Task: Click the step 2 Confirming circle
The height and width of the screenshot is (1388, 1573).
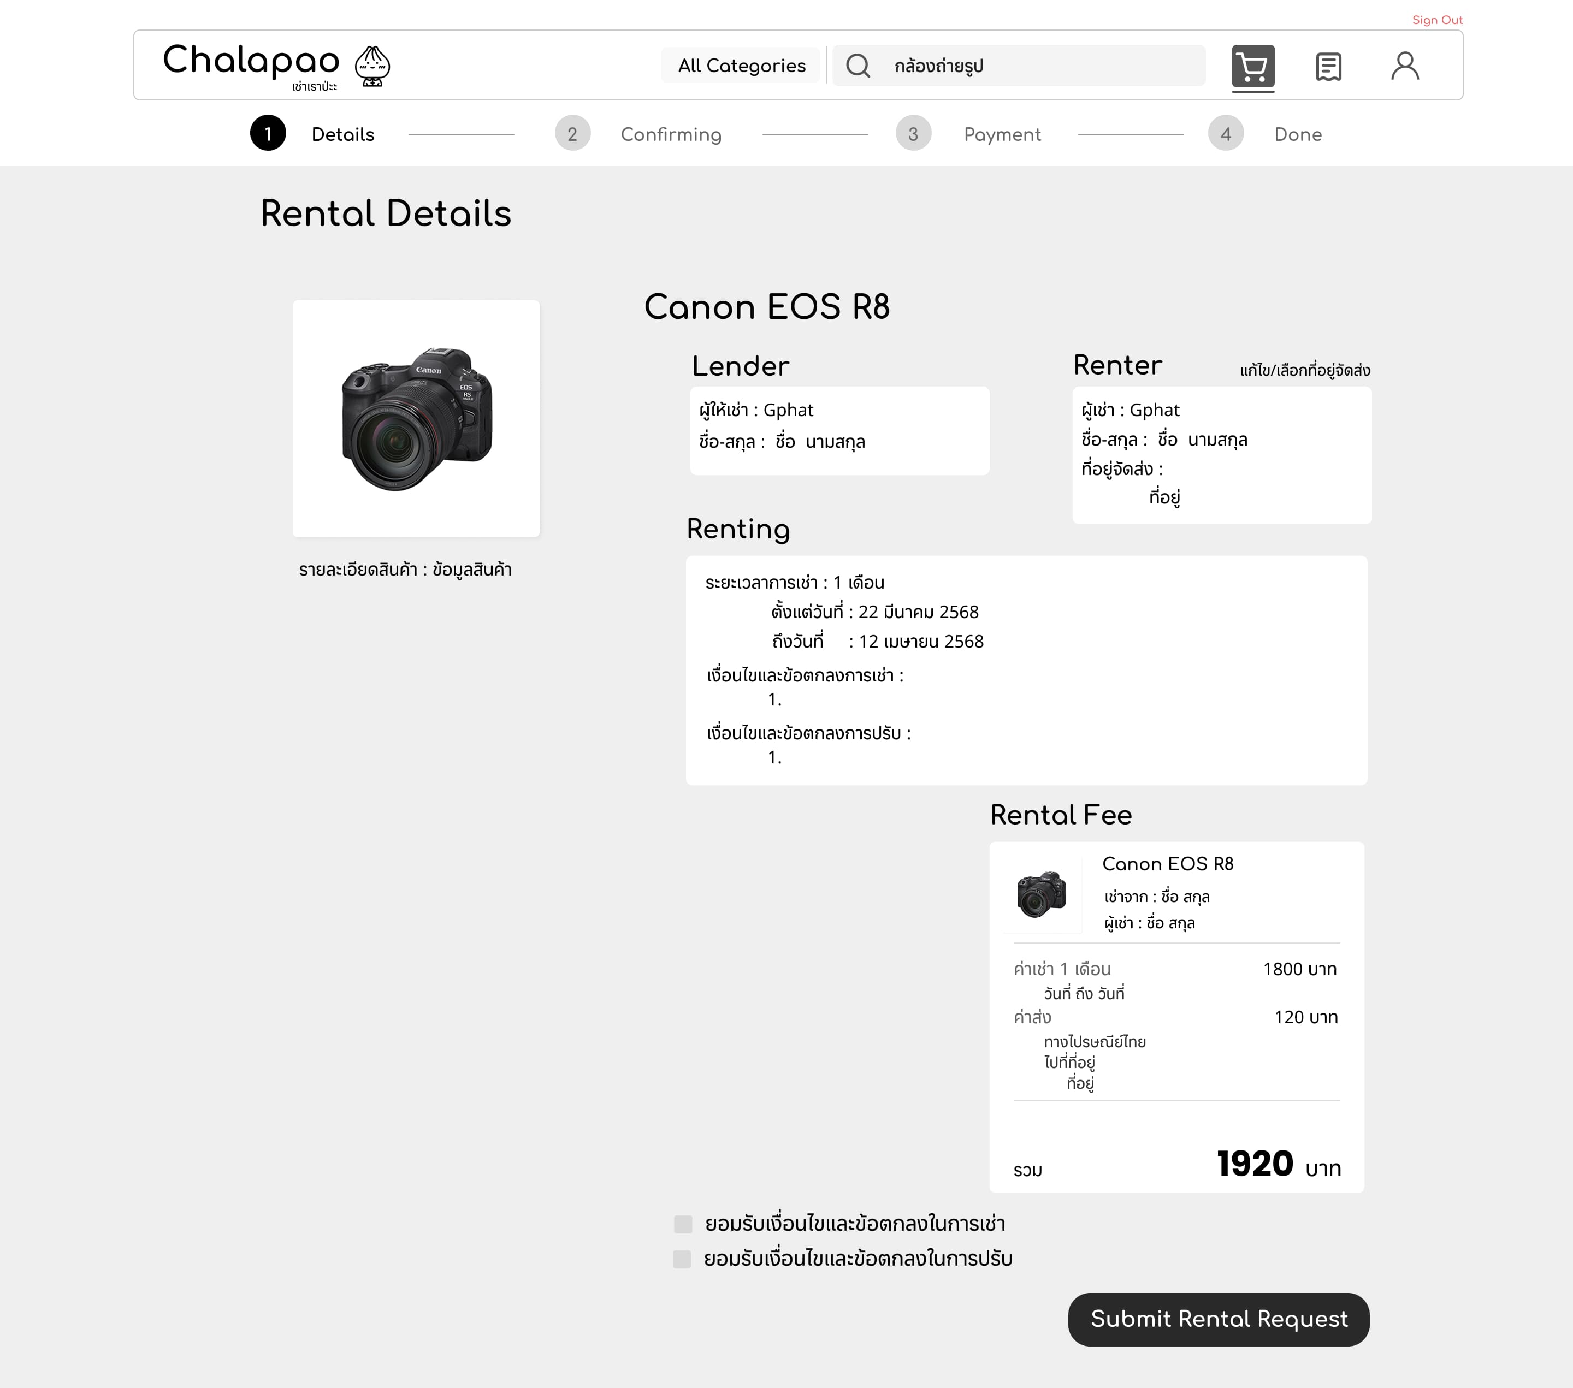Action: pos(572,134)
